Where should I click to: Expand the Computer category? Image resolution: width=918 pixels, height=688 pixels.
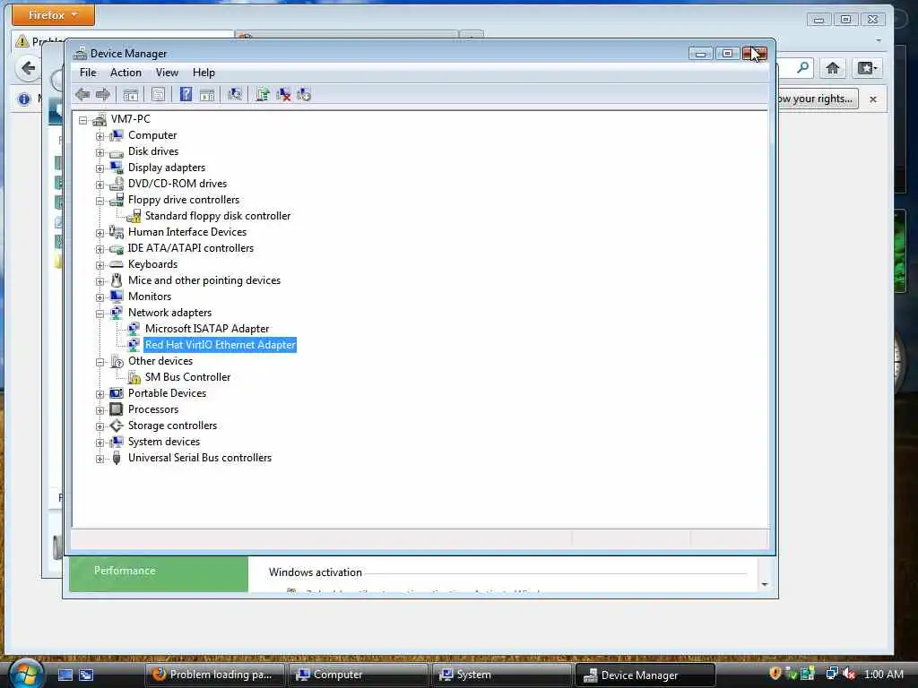click(100, 136)
